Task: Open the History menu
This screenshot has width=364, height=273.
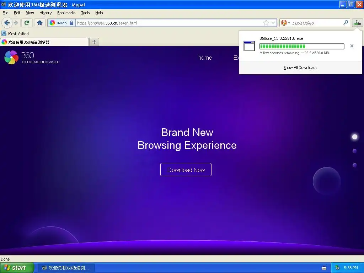Action: point(45,13)
